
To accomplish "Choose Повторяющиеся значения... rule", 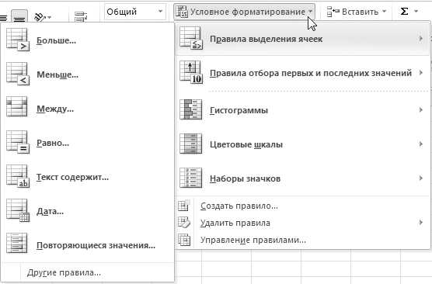I will pyautogui.click(x=88, y=245).
